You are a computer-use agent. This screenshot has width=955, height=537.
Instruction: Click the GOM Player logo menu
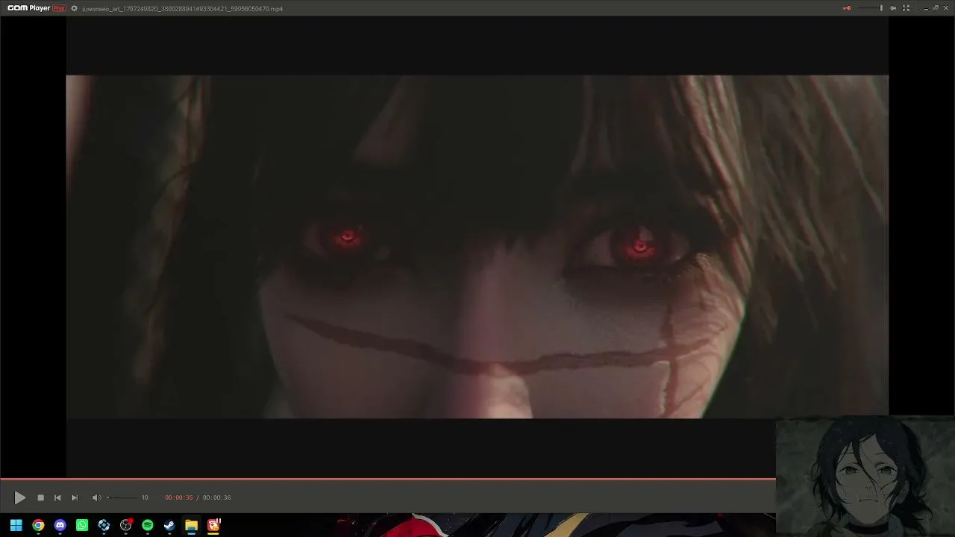point(37,8)
